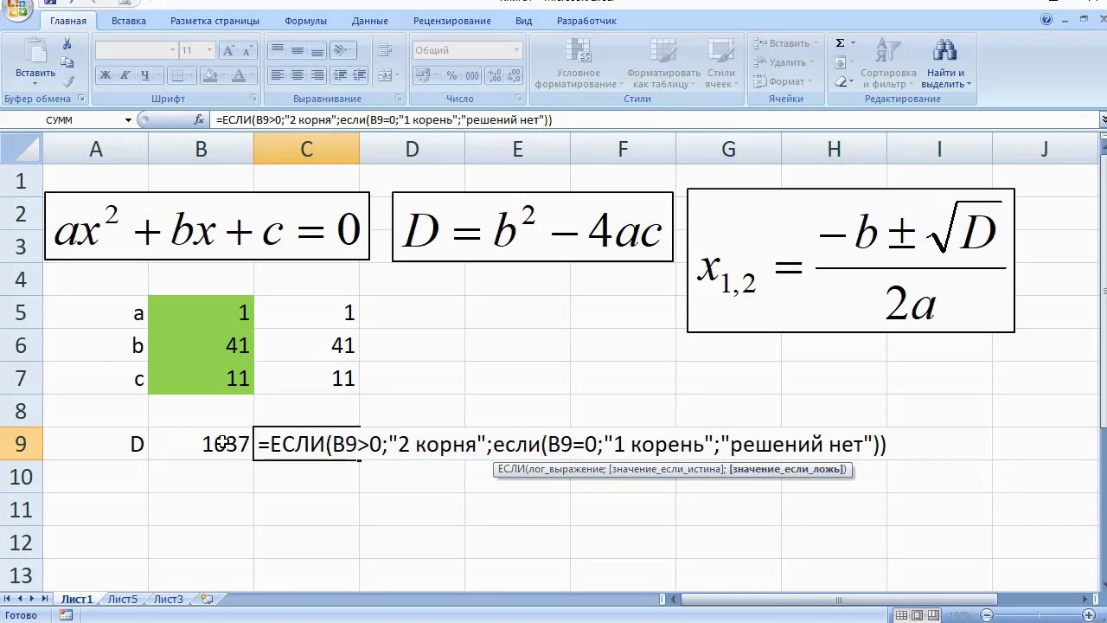Toggle Underline Ч formatting
The image size is (1107, 623).
tap(144, 75)
